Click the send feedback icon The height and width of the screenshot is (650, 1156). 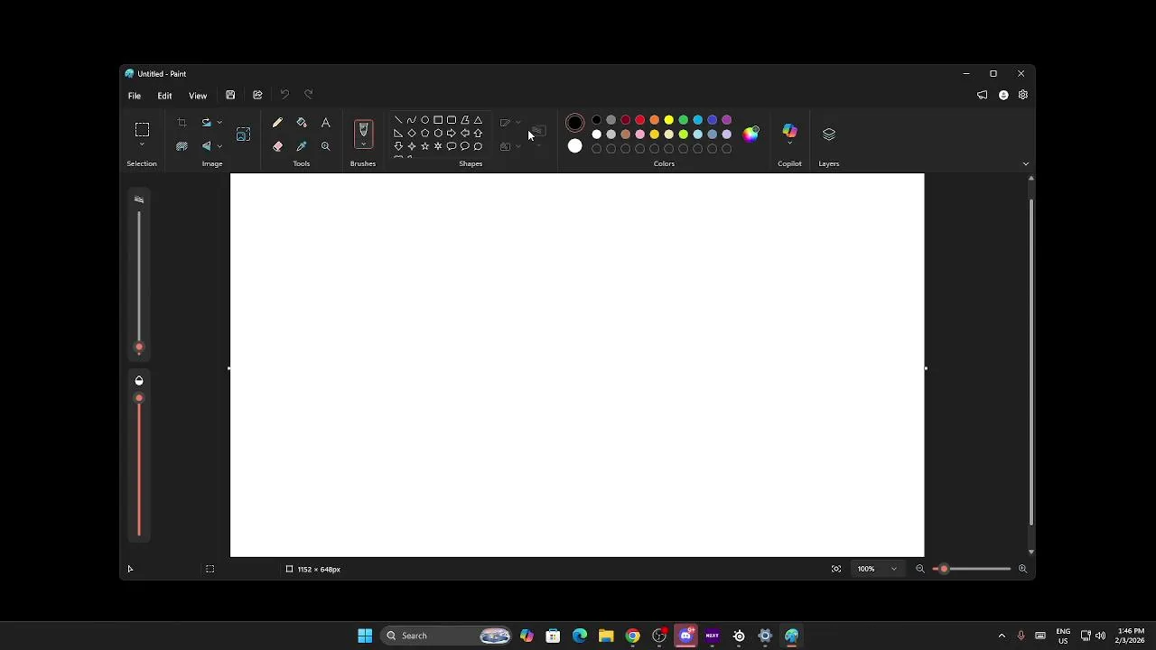[x=983, y=95]
